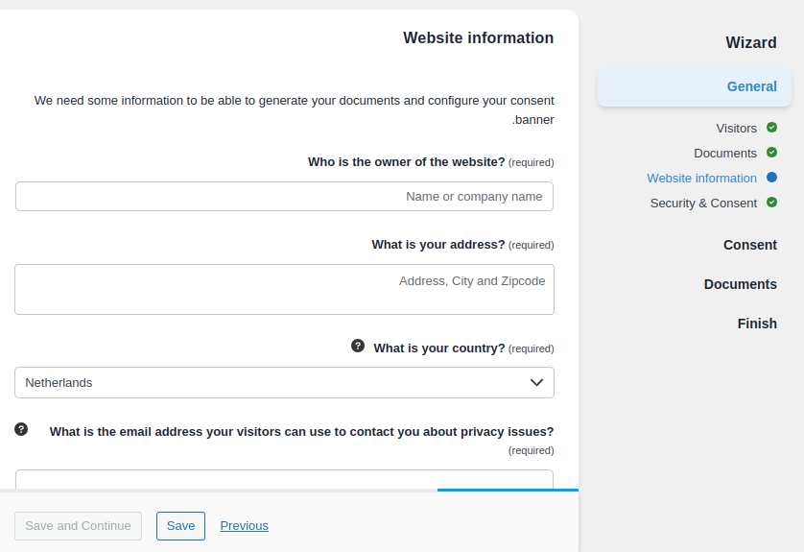Click help icon next to privacy email question
The image size is (804, 552).
(21, 429)
